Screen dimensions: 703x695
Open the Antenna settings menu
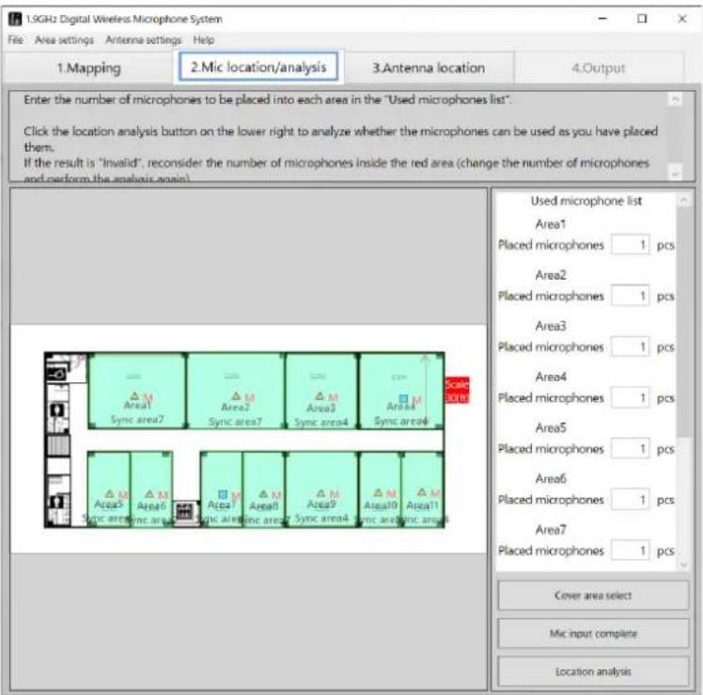143,39
